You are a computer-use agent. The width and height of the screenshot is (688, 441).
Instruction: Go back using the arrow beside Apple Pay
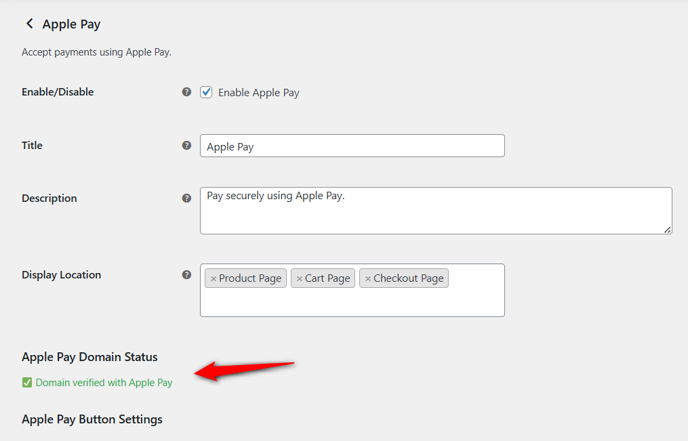coord(29,24)
